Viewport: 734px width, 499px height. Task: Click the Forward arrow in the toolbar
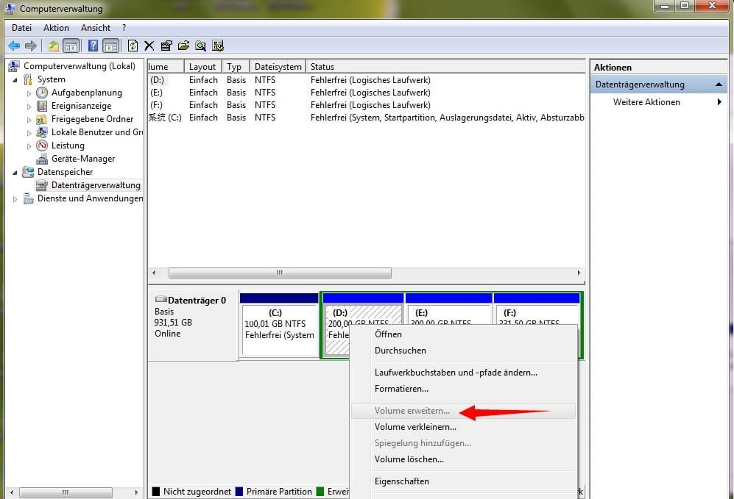click(x=31, y=46)
